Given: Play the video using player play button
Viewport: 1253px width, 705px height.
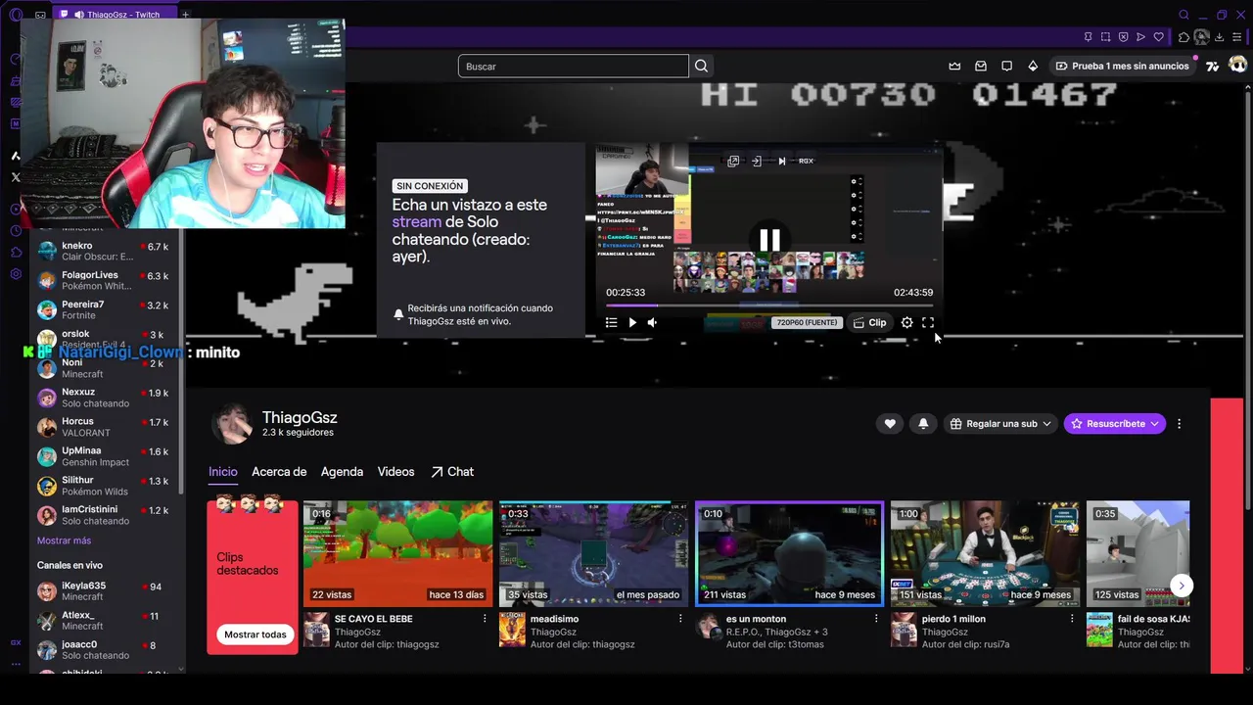Looking at the screenshot, I should [632, 322].
